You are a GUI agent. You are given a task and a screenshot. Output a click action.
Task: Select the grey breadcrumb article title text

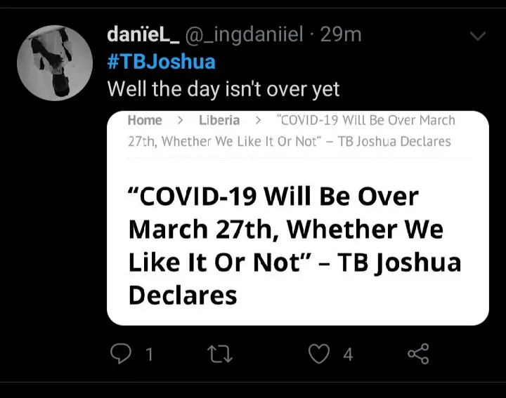point(292,131)
